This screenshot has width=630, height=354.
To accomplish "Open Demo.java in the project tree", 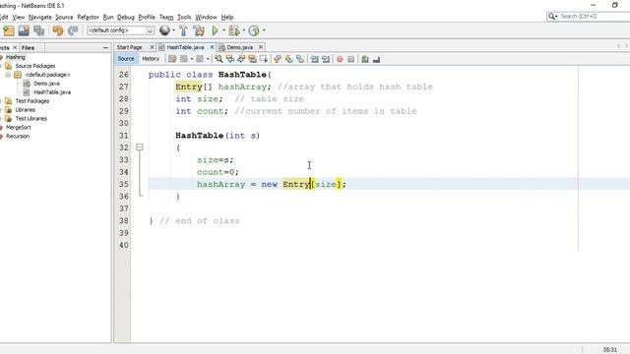I will [x=46, y=84].
